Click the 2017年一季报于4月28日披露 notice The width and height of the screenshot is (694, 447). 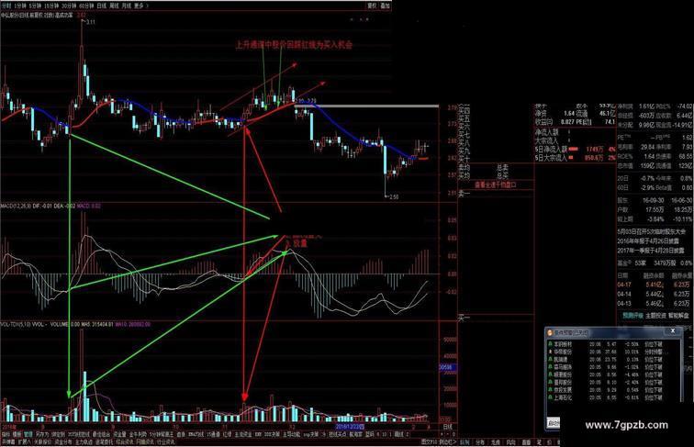point(651,251)
